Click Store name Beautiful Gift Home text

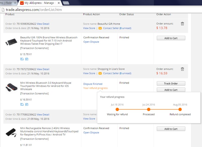[x=102, y=24]
